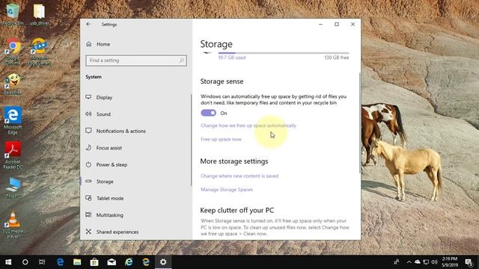This screenshot has width=479, height=269.
Task: Click the search magnifier icon
Action: coord(181,61)
